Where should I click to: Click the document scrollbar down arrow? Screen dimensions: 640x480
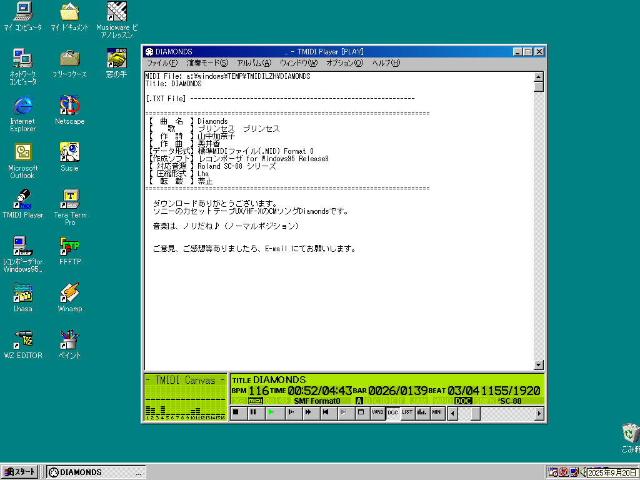(x=537, y=364)
